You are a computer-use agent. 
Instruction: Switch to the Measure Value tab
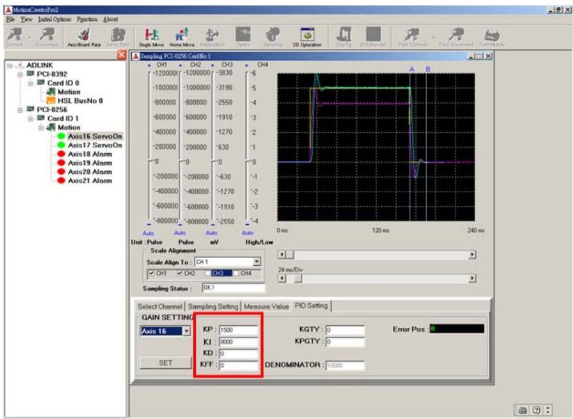[266, 306]
